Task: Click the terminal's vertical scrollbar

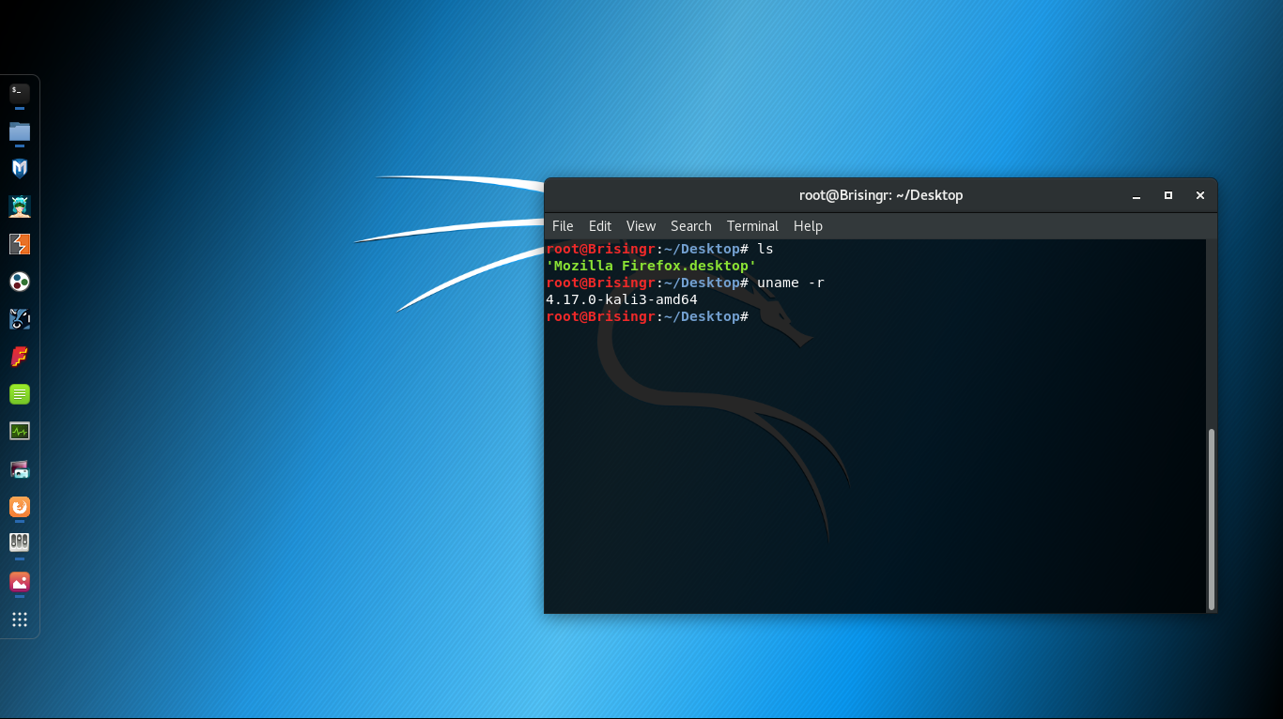Action: point(1212,518)
